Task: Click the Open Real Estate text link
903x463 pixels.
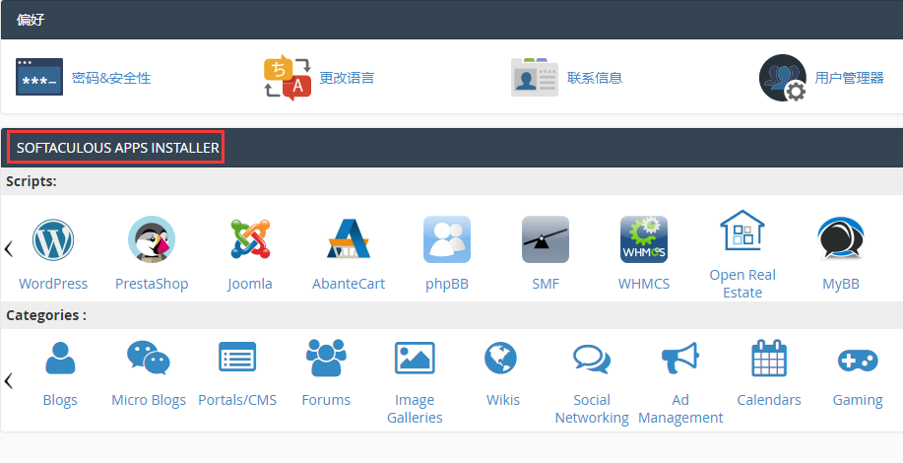Action: 742,284
